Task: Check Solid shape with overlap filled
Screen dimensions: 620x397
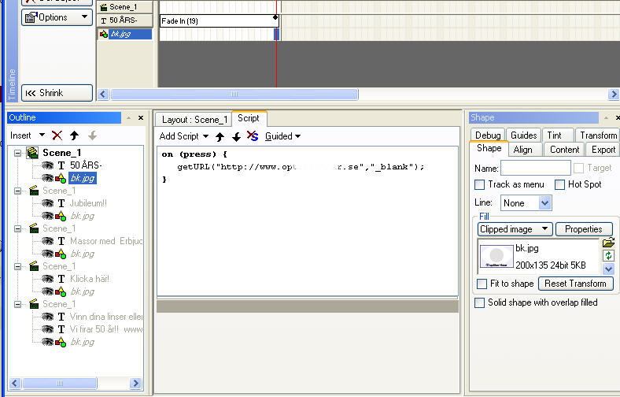Action: [x=479, y=302]
